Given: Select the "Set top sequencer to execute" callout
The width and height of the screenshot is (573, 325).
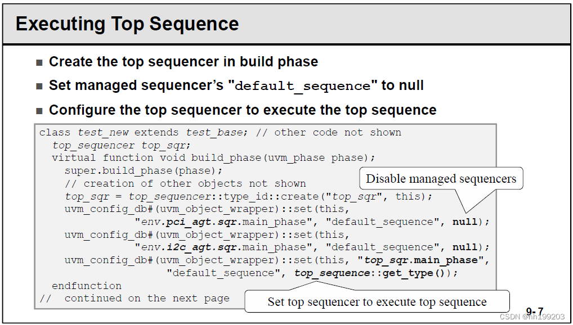Looking at the screenshot, I should tap(377, 301).
